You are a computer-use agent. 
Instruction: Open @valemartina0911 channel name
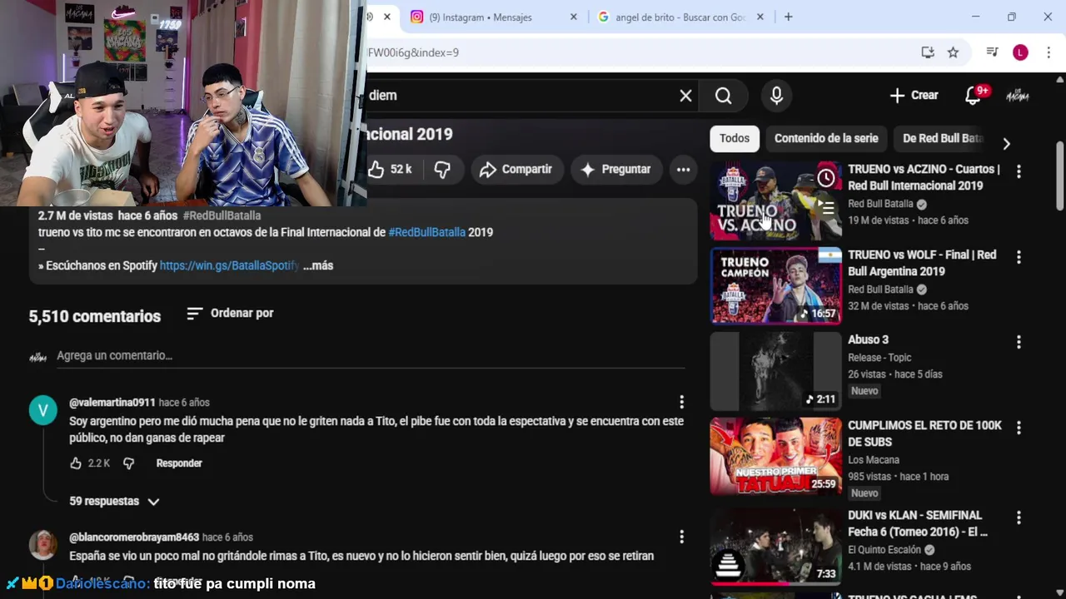pyautogui.click(x=112, y=403)
